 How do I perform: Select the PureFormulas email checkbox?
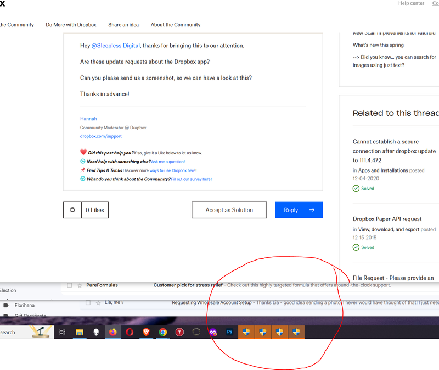point(70,285)
